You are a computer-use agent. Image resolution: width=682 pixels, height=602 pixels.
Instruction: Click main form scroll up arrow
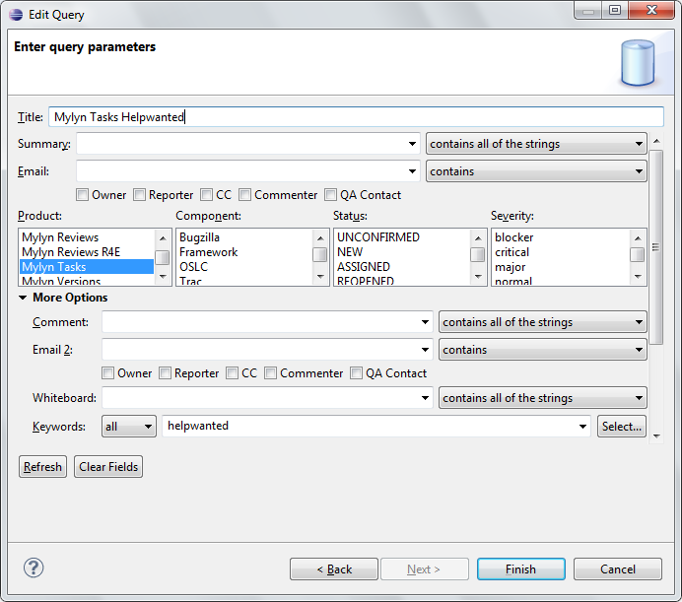tap(656, 141)
